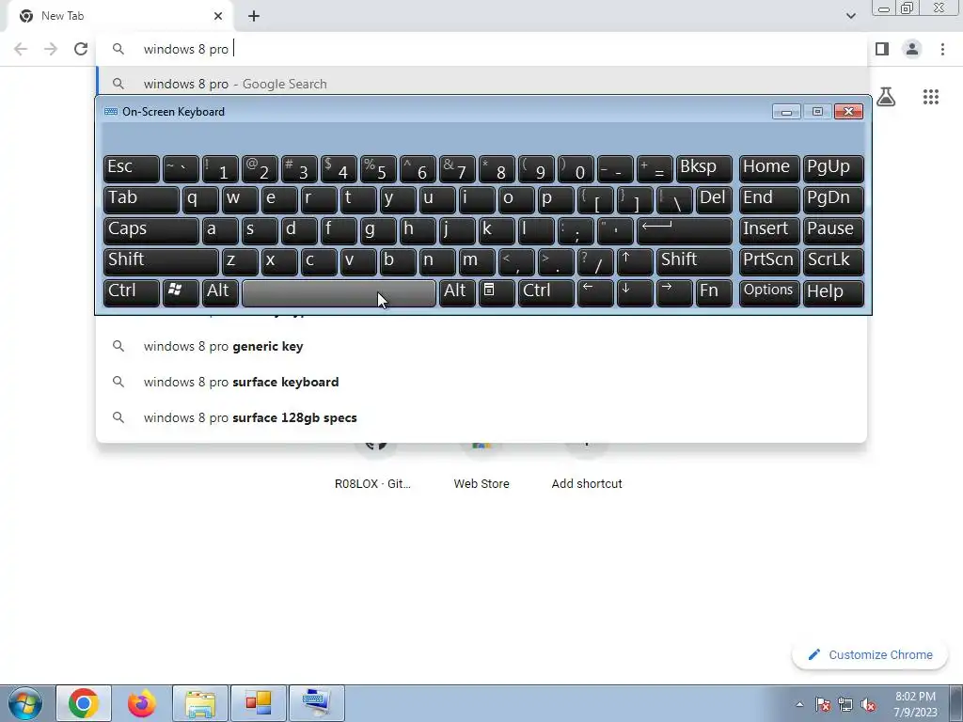Click the Bksp key

coord(703,169)
